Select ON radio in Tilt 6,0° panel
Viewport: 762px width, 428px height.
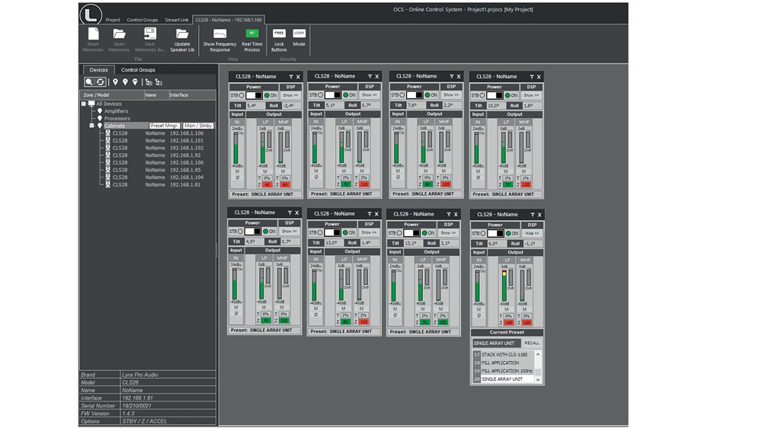[508, 234]
